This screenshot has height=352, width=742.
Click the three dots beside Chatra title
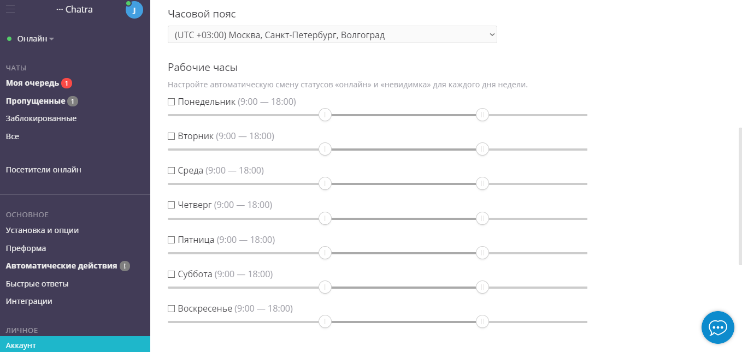[60, 10]
